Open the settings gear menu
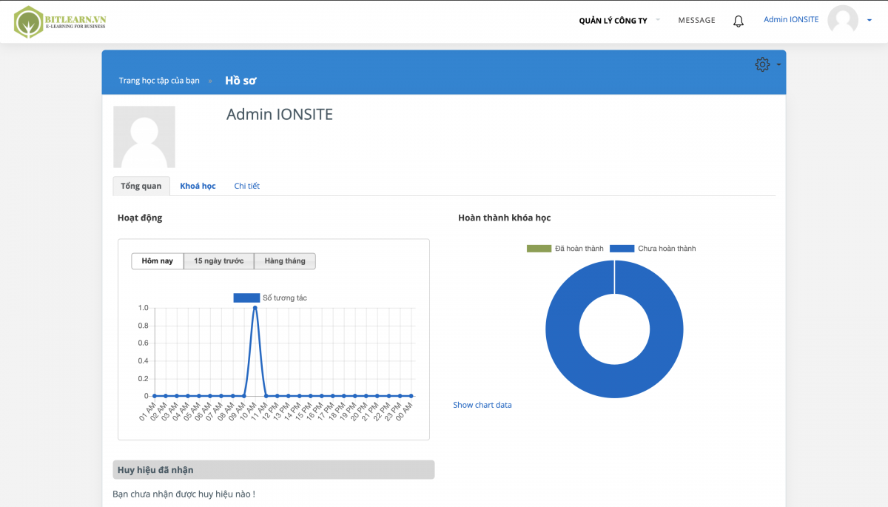 click(762, 64)
